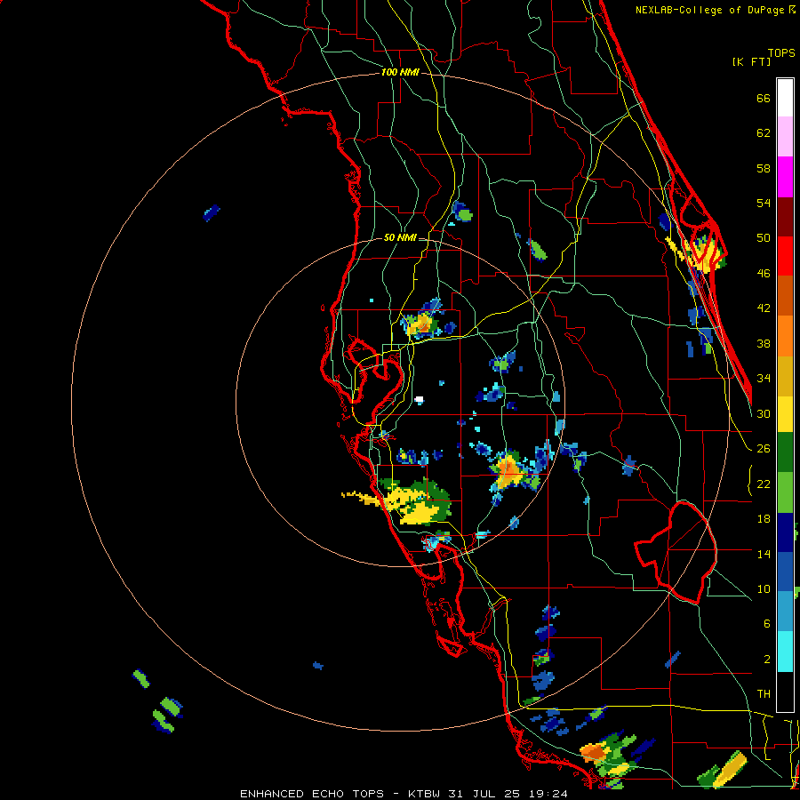Click the legend value 26
Image resolution: width=800 pixels, height=800 pixels.
coord(764,449)
